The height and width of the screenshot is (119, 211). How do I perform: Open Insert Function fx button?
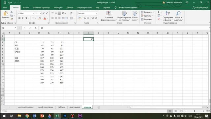coord(36,28)
